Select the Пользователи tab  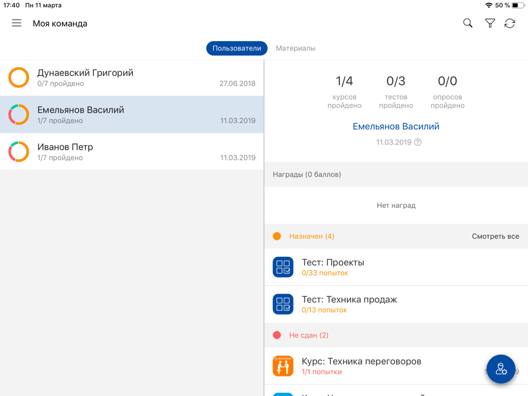click(x=237, y=48)
